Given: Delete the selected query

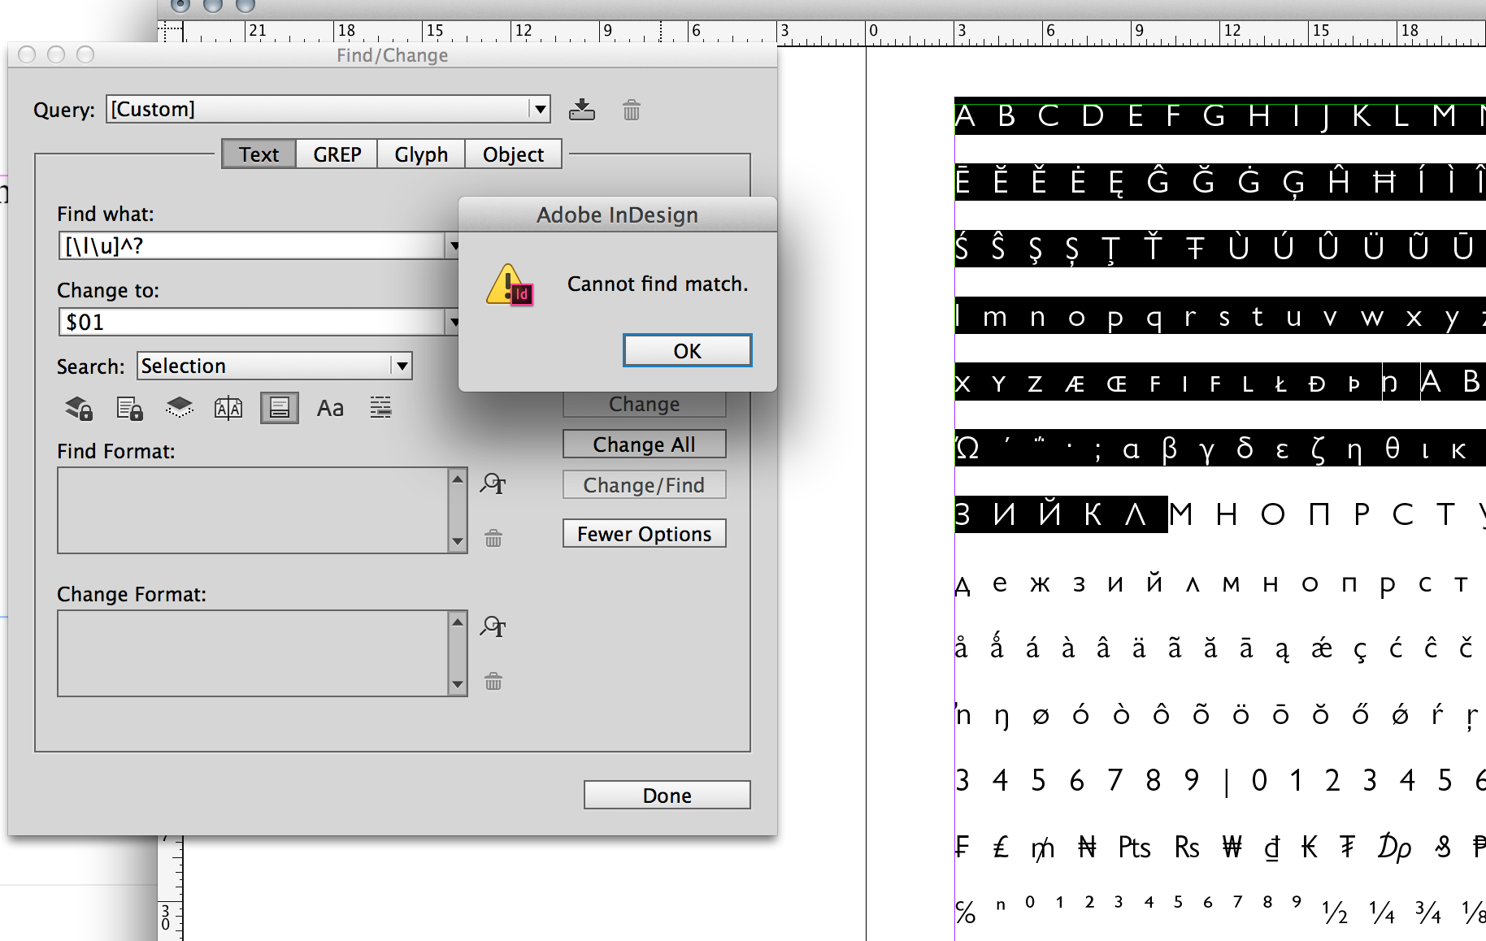Looking at the screenshot, I should 632,110.
